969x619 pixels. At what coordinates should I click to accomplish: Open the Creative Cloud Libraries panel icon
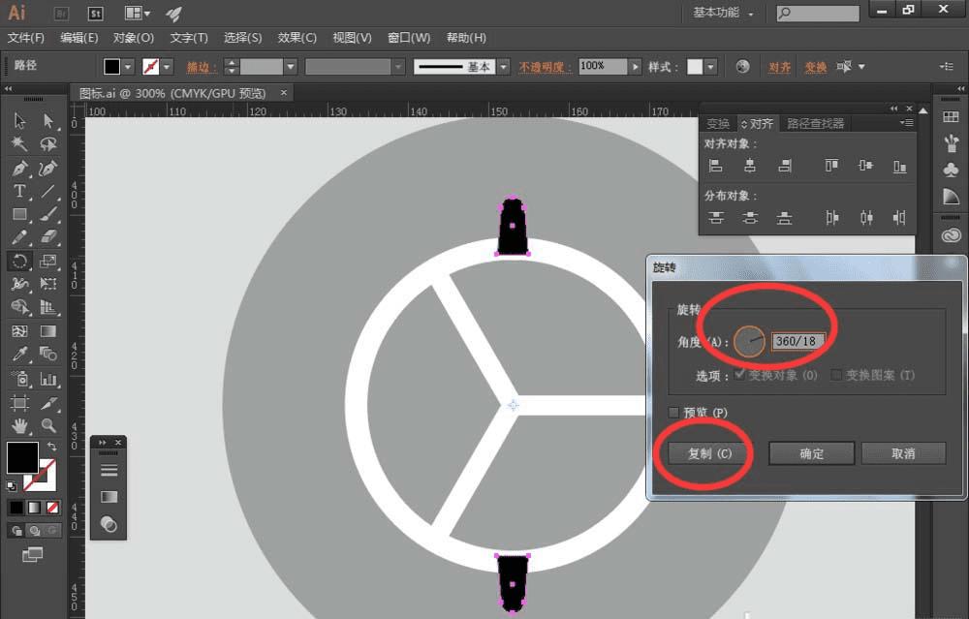tap(952, 235)
